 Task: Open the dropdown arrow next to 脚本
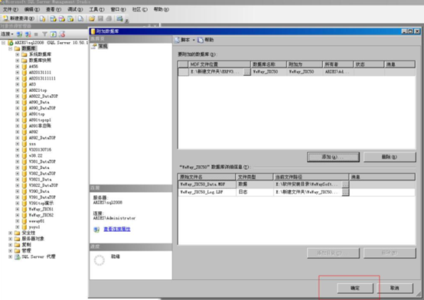point(194,40)
